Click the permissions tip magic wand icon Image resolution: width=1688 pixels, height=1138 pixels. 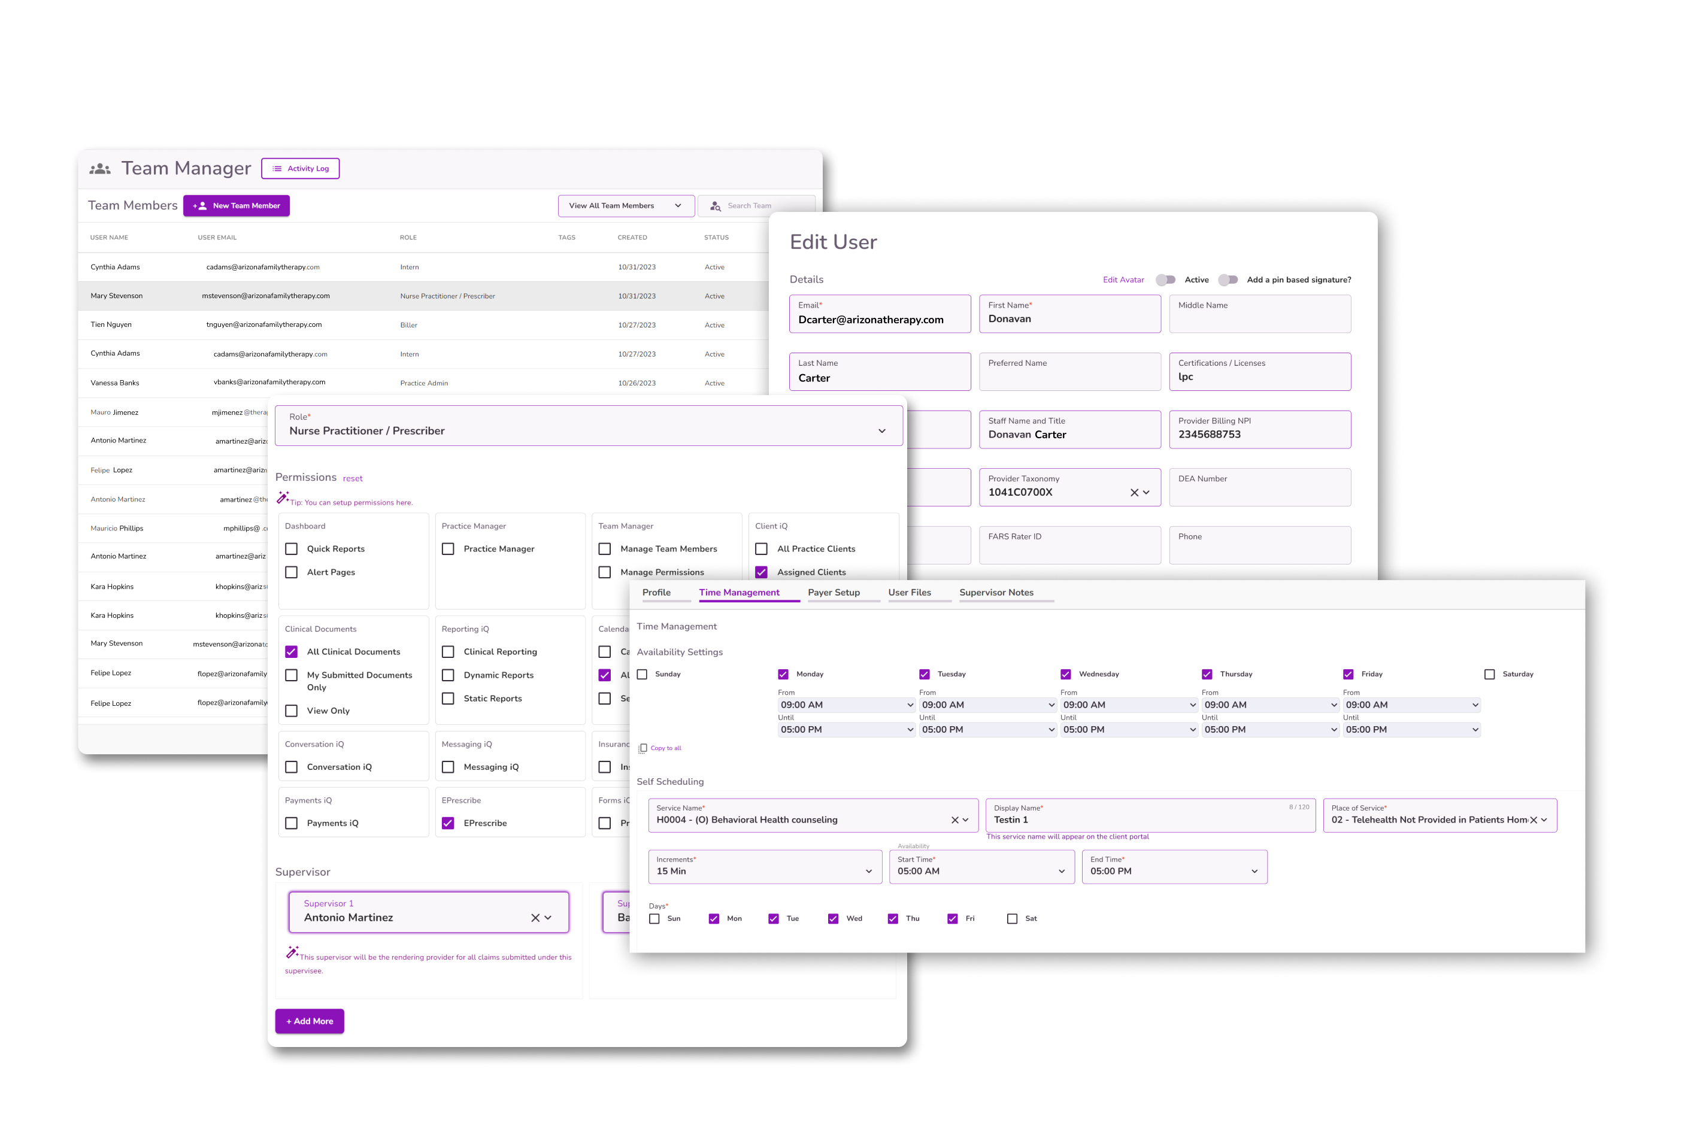(x=283, y=498)
